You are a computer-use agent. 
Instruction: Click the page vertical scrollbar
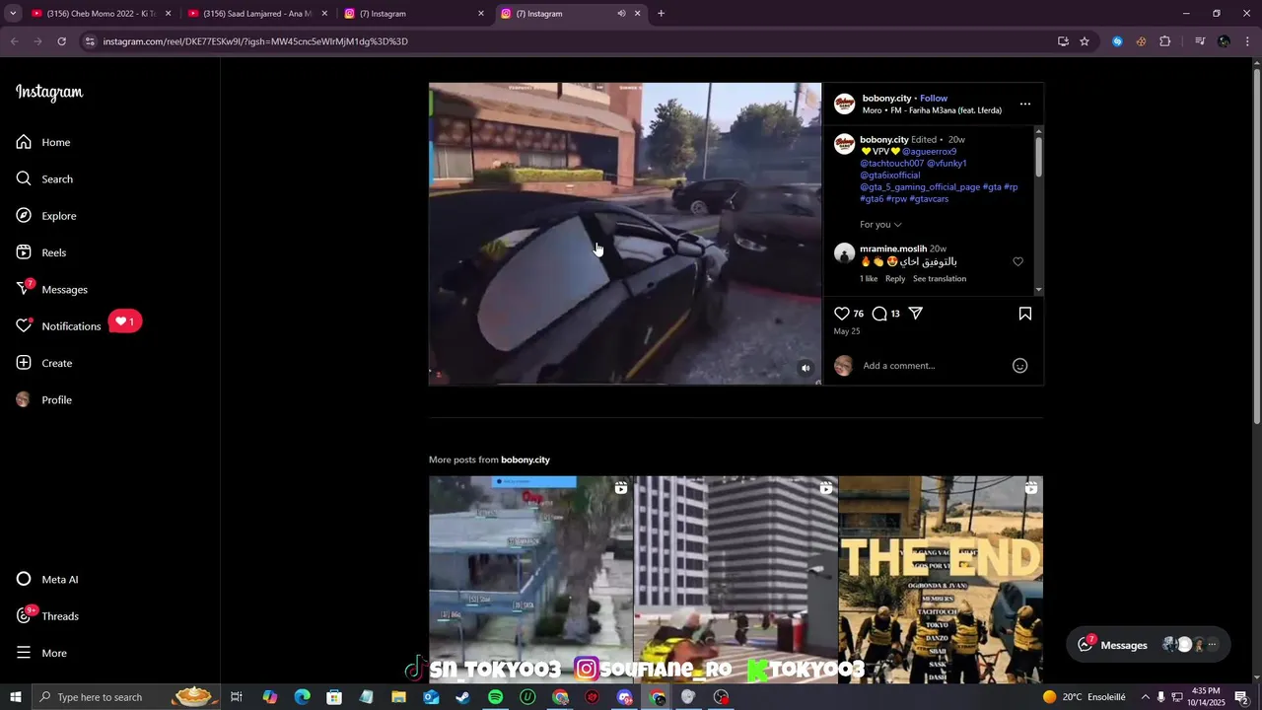1256,247
